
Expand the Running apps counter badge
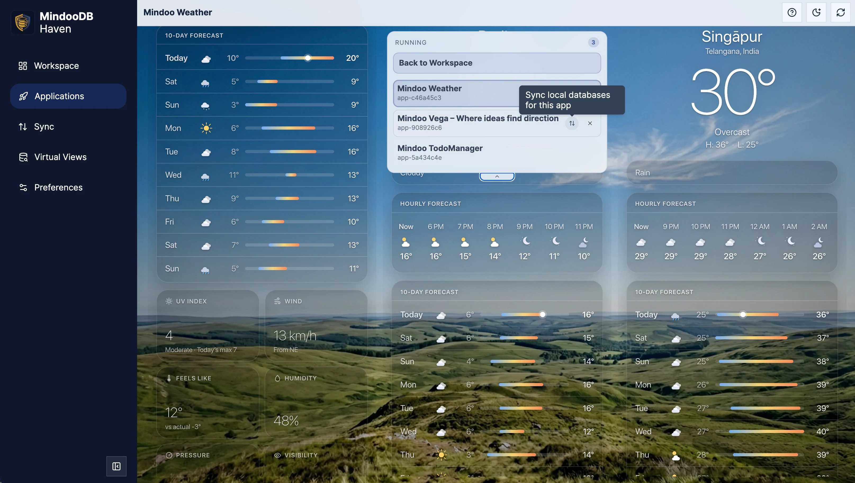pos(593,42)
